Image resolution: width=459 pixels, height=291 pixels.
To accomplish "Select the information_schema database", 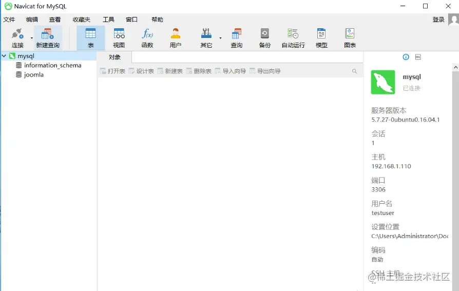I will [x=53, y=65].
